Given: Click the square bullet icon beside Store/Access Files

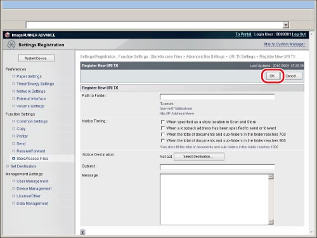Looking at the screenshot, I should point(13,158).
